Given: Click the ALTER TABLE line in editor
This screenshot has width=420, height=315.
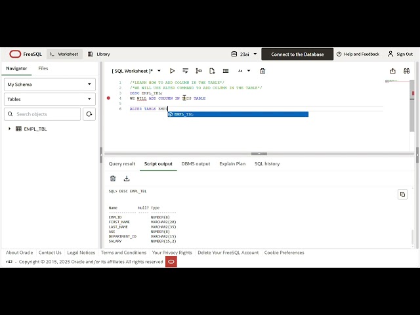Looking at the screenshot, I should coord(149,109).
